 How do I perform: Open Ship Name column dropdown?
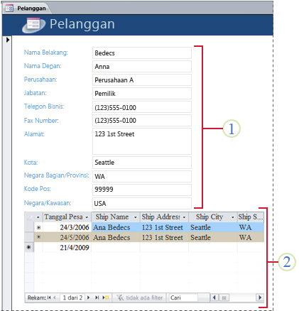[x=136, y=217]
